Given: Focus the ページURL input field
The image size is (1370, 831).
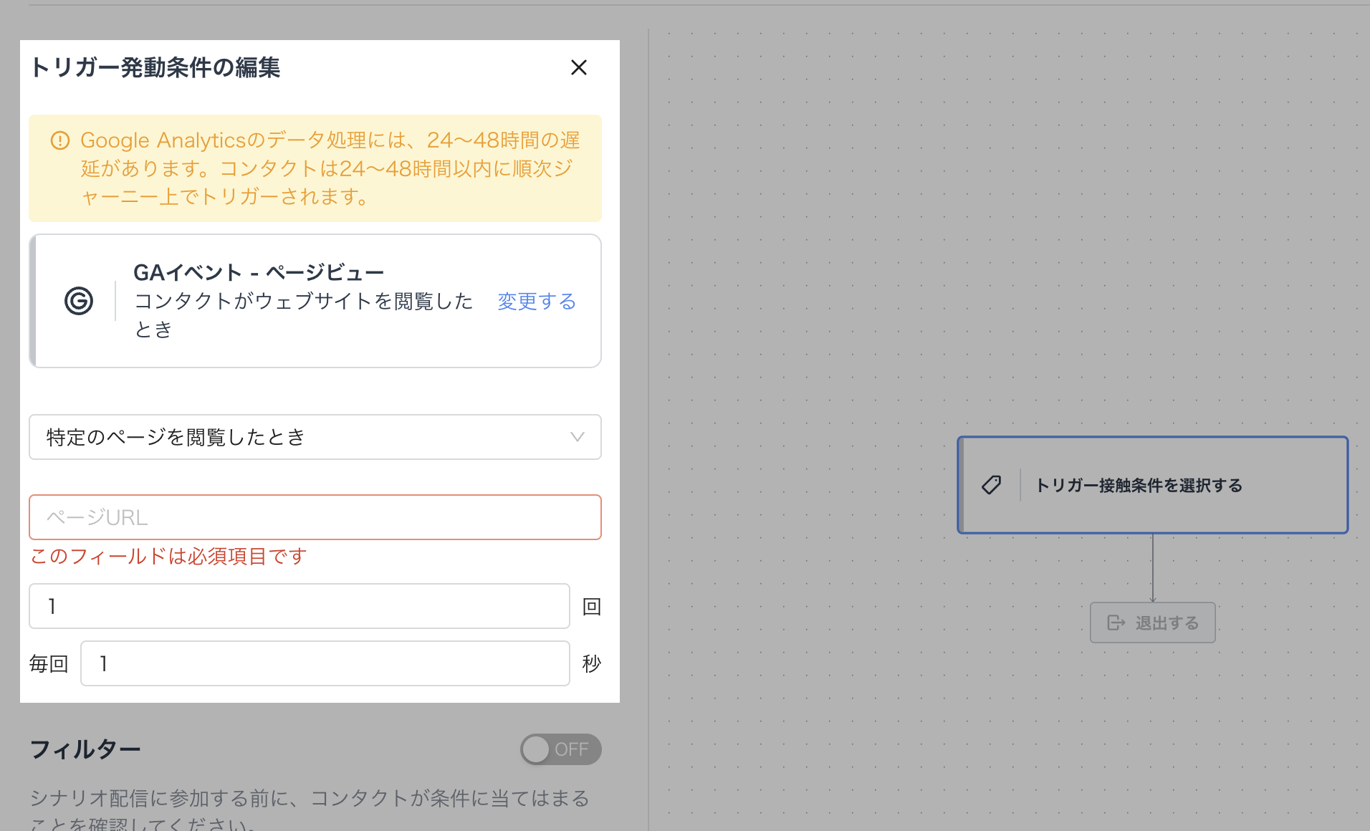Looking at the screenshot, I should [315, 517].
